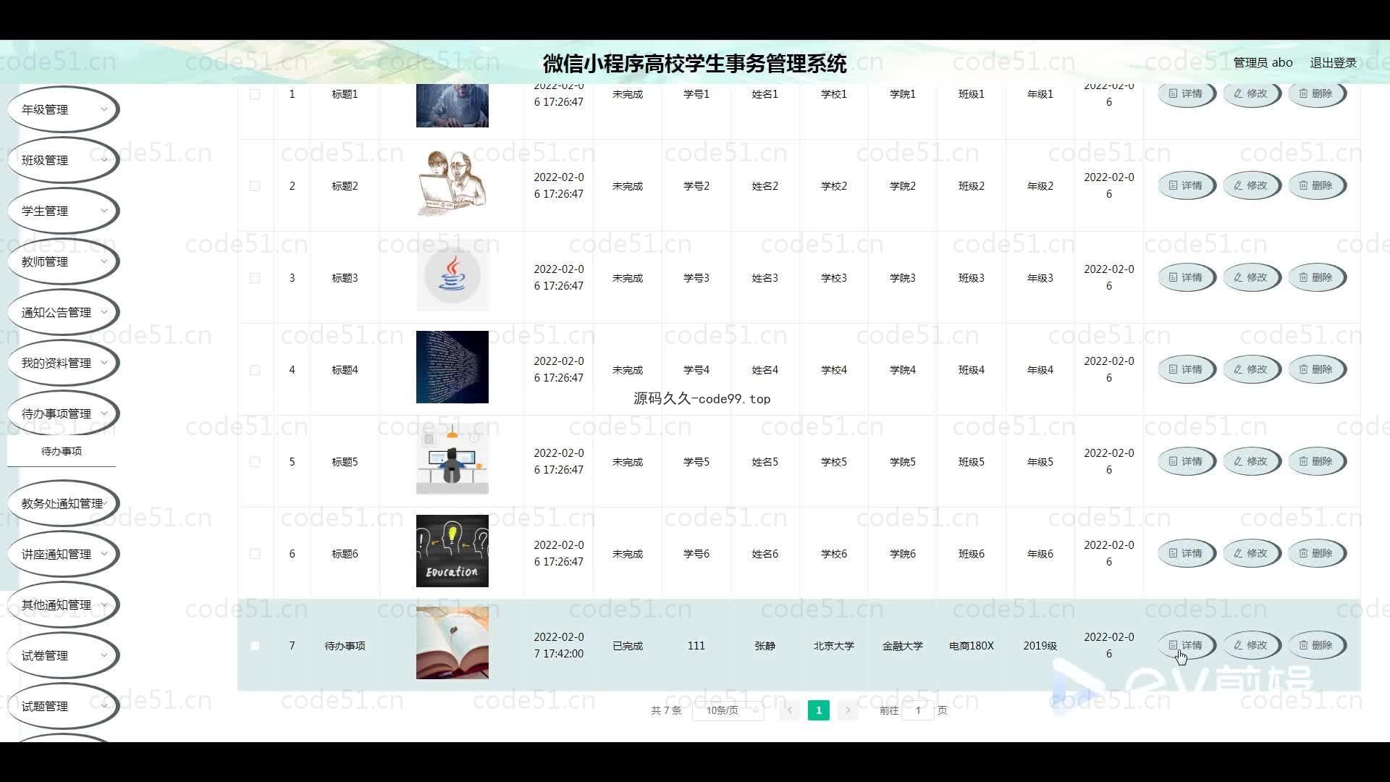Click 删除 for 标题5 row

coord(1316,461)
